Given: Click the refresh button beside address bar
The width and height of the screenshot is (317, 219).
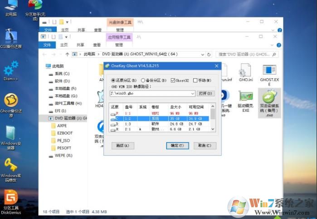Looking at the screenshot, I should [209, 54].
